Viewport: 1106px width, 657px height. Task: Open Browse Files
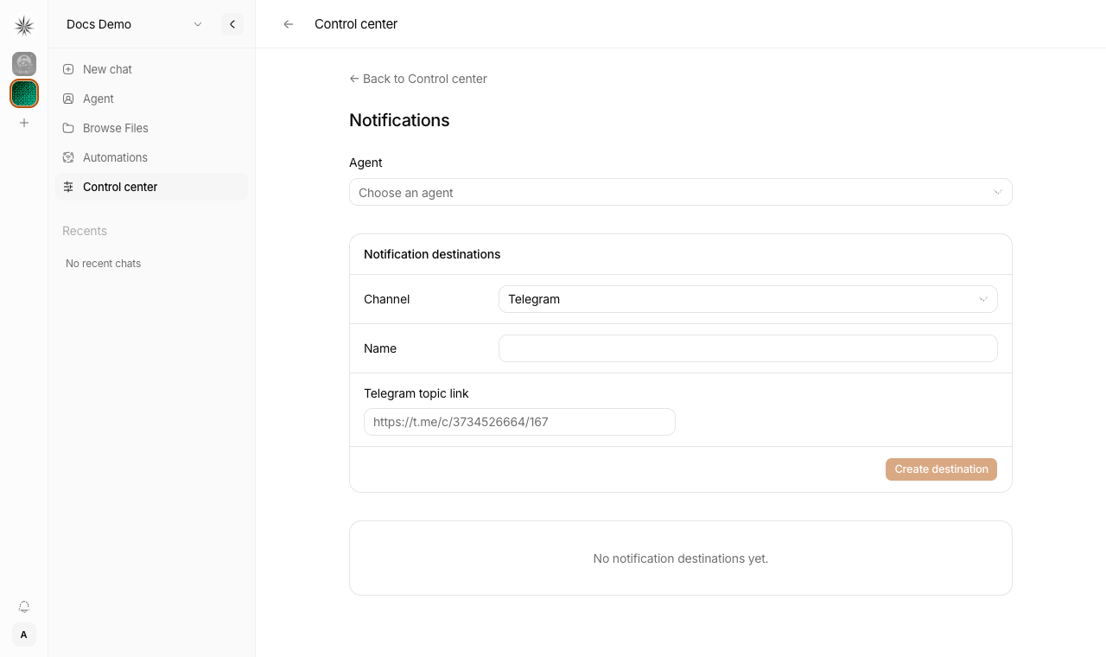(x=151, y=128)
